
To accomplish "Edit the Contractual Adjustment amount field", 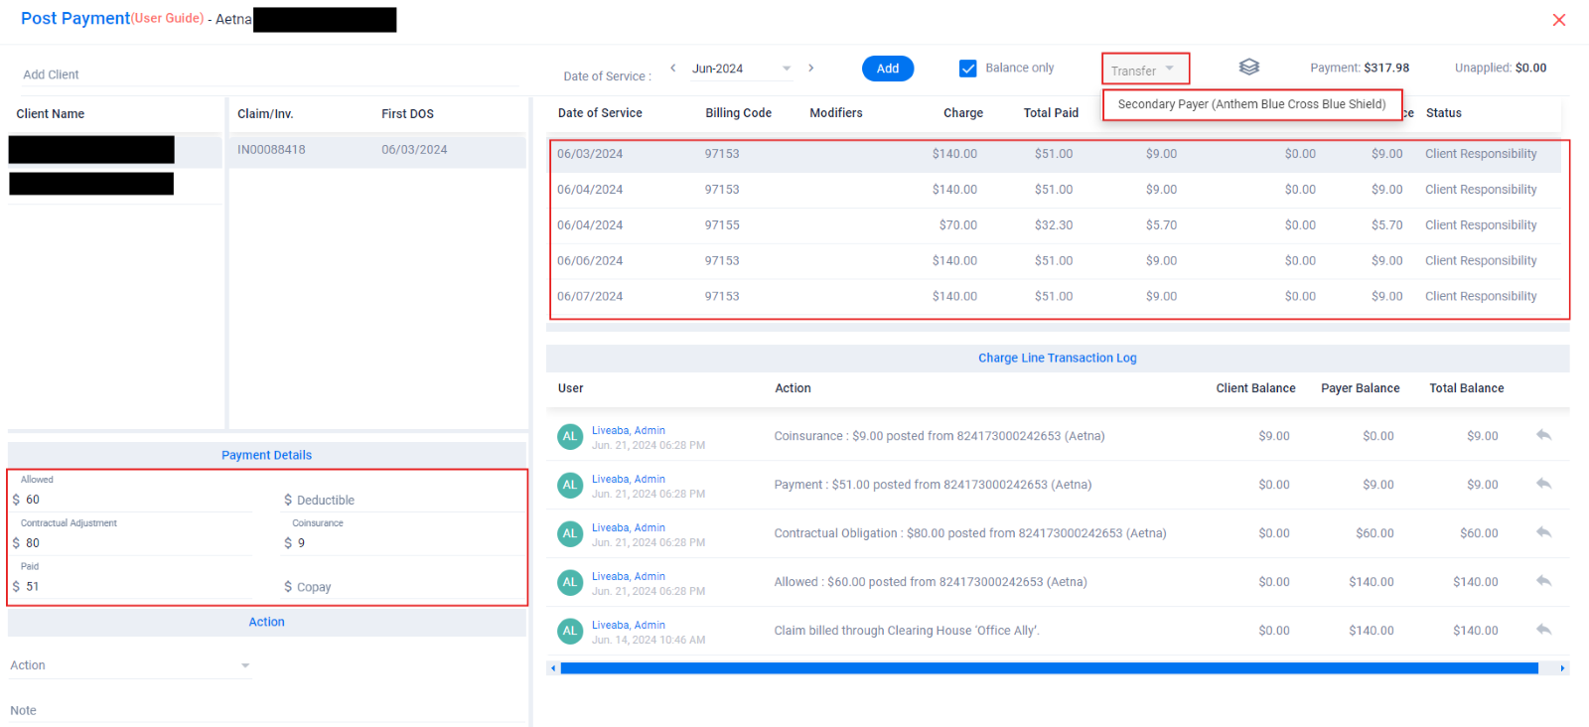I will pos(137,543).
